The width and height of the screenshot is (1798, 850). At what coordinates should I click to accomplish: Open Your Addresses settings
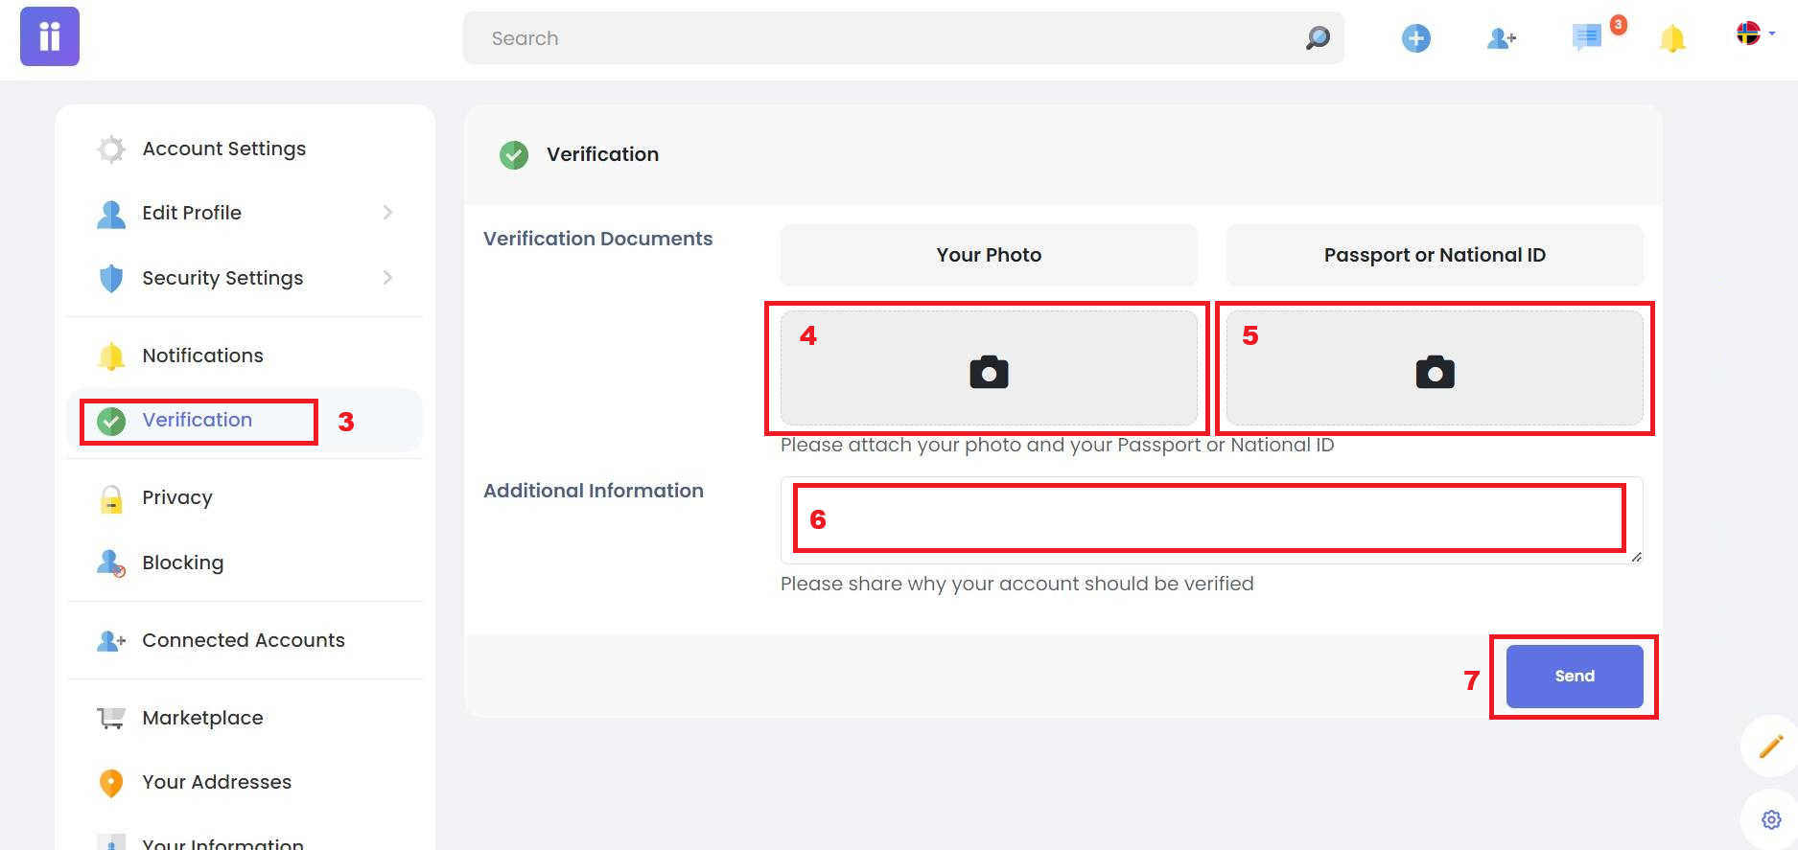click(245, 782)
